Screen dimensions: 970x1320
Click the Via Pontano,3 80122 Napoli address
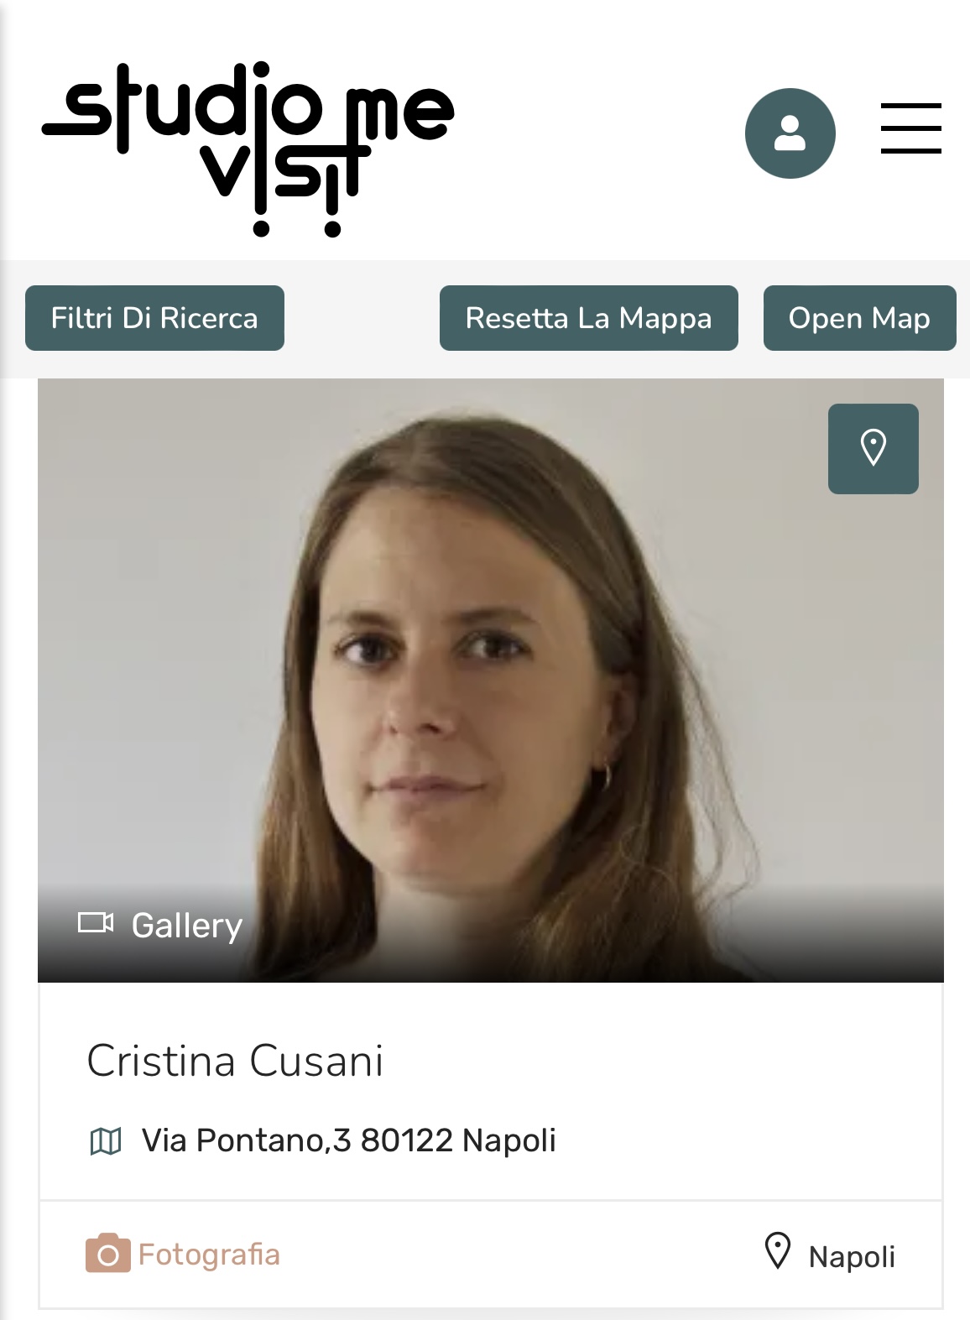coord(349,1140)
